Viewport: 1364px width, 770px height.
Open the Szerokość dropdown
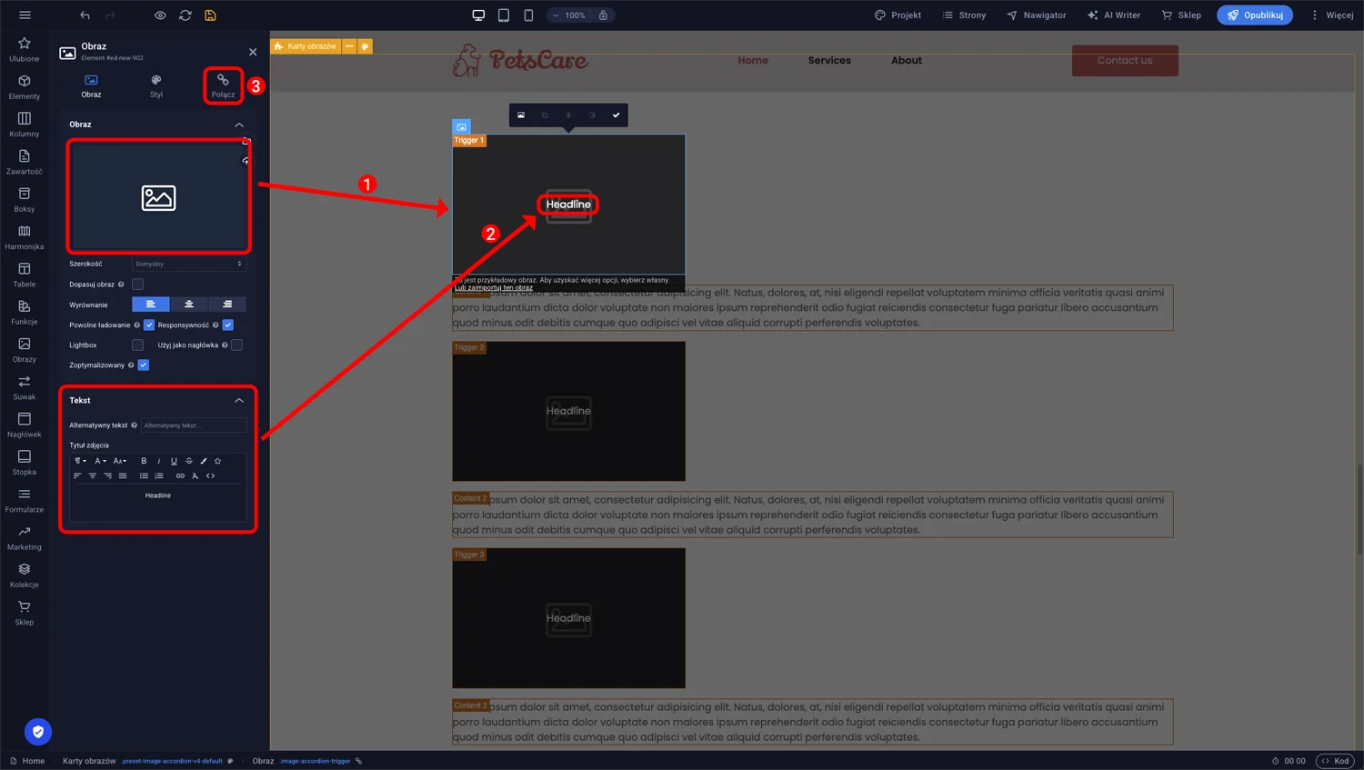pyautogui.click(x=189, y=265)
